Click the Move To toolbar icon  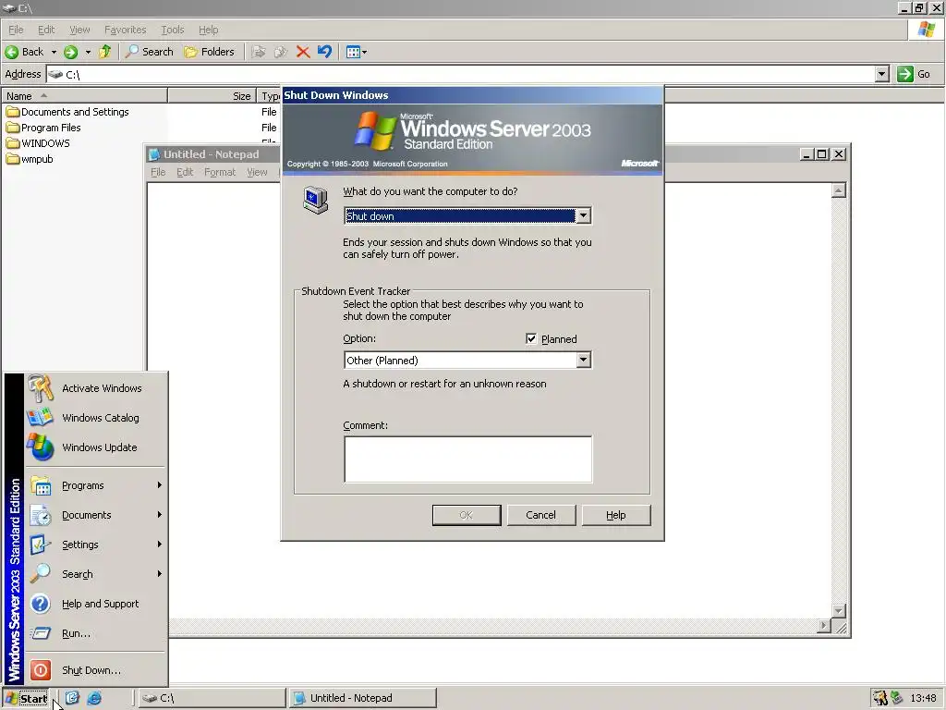point(259,52)
